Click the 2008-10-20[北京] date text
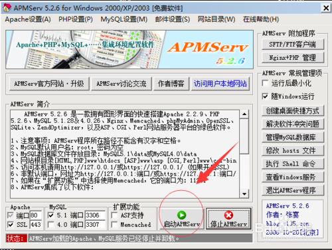The width and height of the screenshot is (332, 250). (x=292, y=232)
